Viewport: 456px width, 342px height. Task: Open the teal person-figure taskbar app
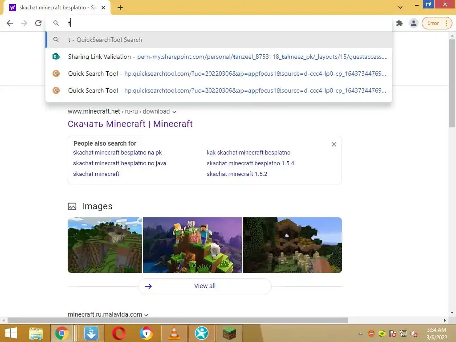tap(202, 333)
